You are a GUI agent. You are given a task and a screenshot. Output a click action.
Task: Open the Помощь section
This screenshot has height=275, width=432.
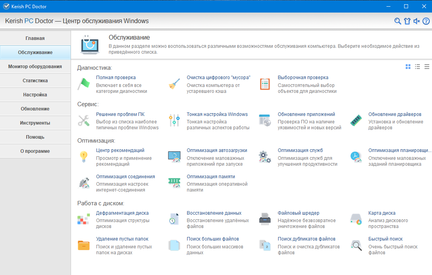tap(35, 137)
